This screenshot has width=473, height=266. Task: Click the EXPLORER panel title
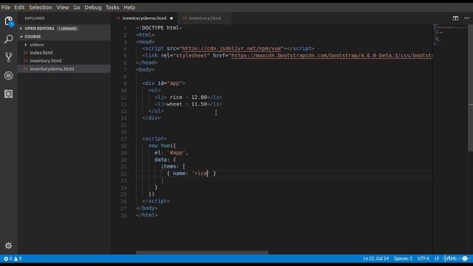pyautogui.click(x=35, y=18)
